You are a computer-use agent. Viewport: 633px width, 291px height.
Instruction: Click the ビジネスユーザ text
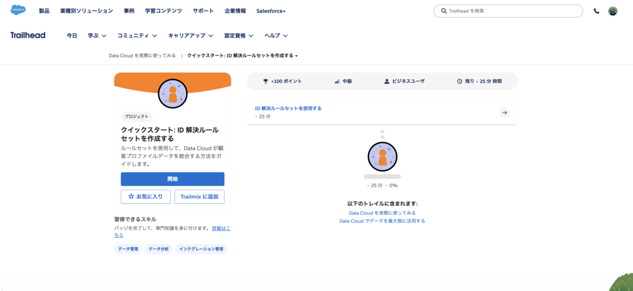tap(408, 81)
